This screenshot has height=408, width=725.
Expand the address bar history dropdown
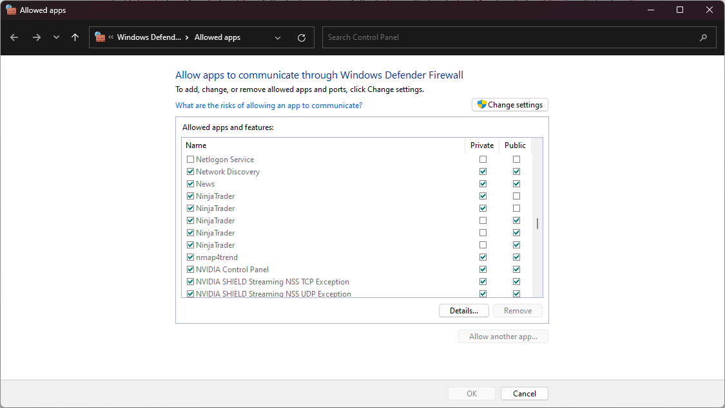pos(278,38)
